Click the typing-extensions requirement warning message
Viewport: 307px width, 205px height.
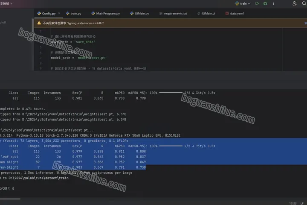click(x=73, y=23)
